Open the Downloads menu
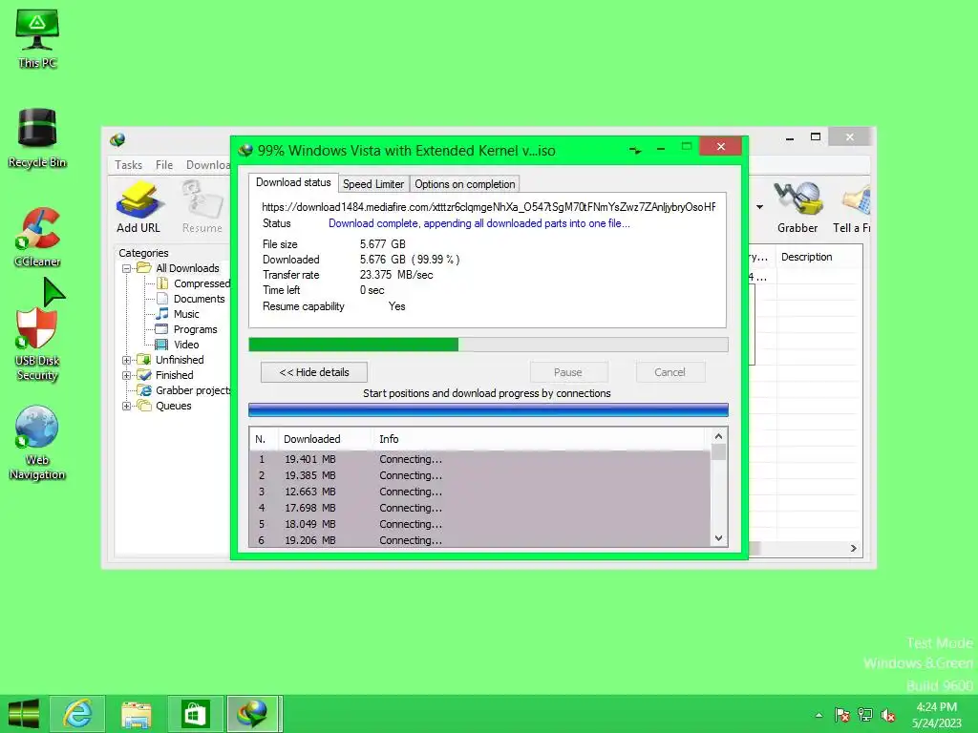This screenshot has height=733, width=978. point(207,165)
